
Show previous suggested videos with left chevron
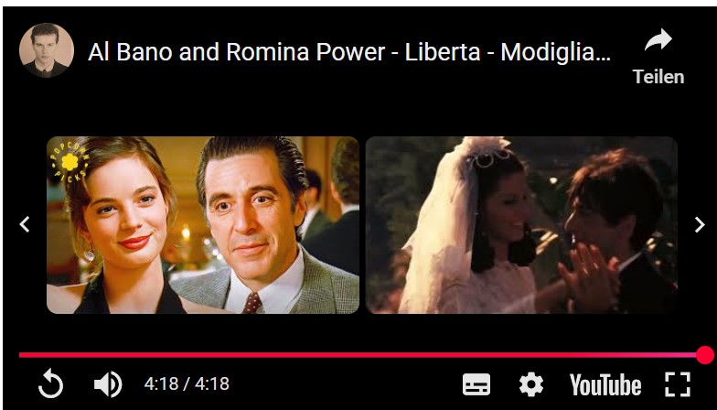(25, 224)
